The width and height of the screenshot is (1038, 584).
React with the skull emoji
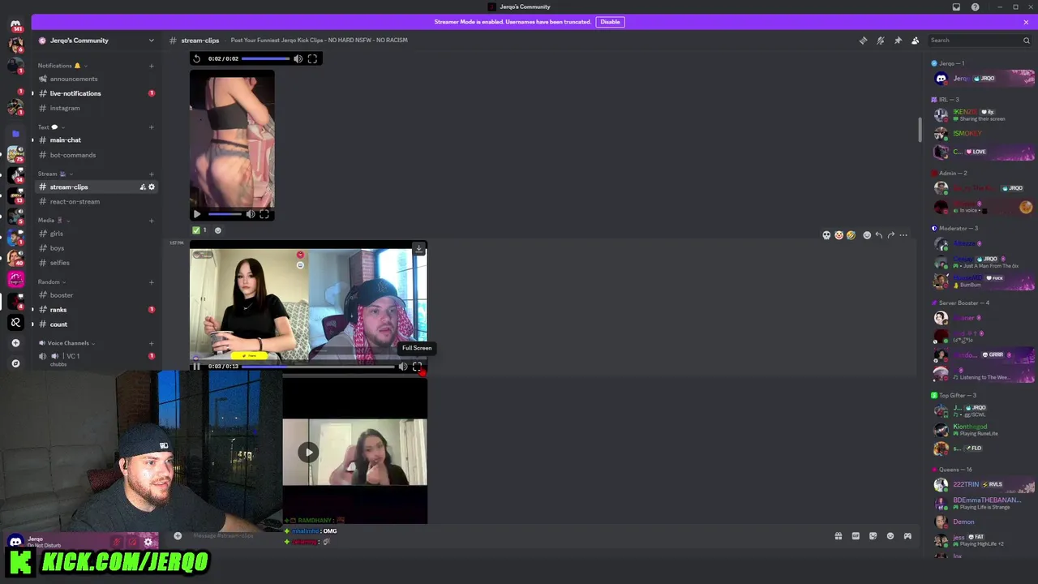pyautogui.click(x=826, y=235)
